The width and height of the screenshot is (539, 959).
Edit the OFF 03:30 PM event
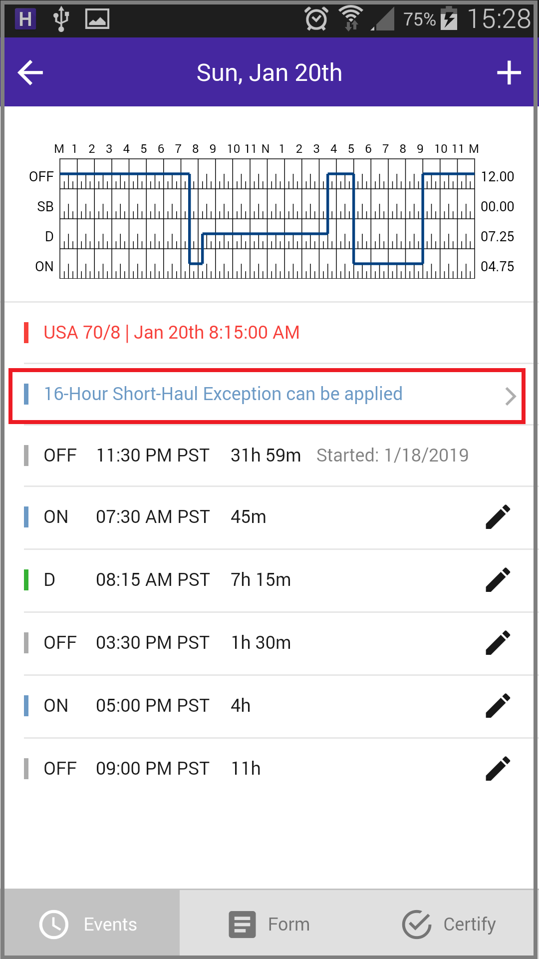(498, 643)
